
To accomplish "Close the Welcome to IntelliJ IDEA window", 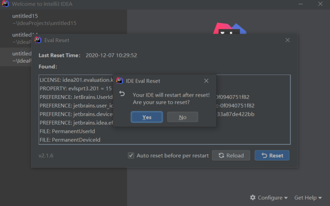I will pos(320,4).
